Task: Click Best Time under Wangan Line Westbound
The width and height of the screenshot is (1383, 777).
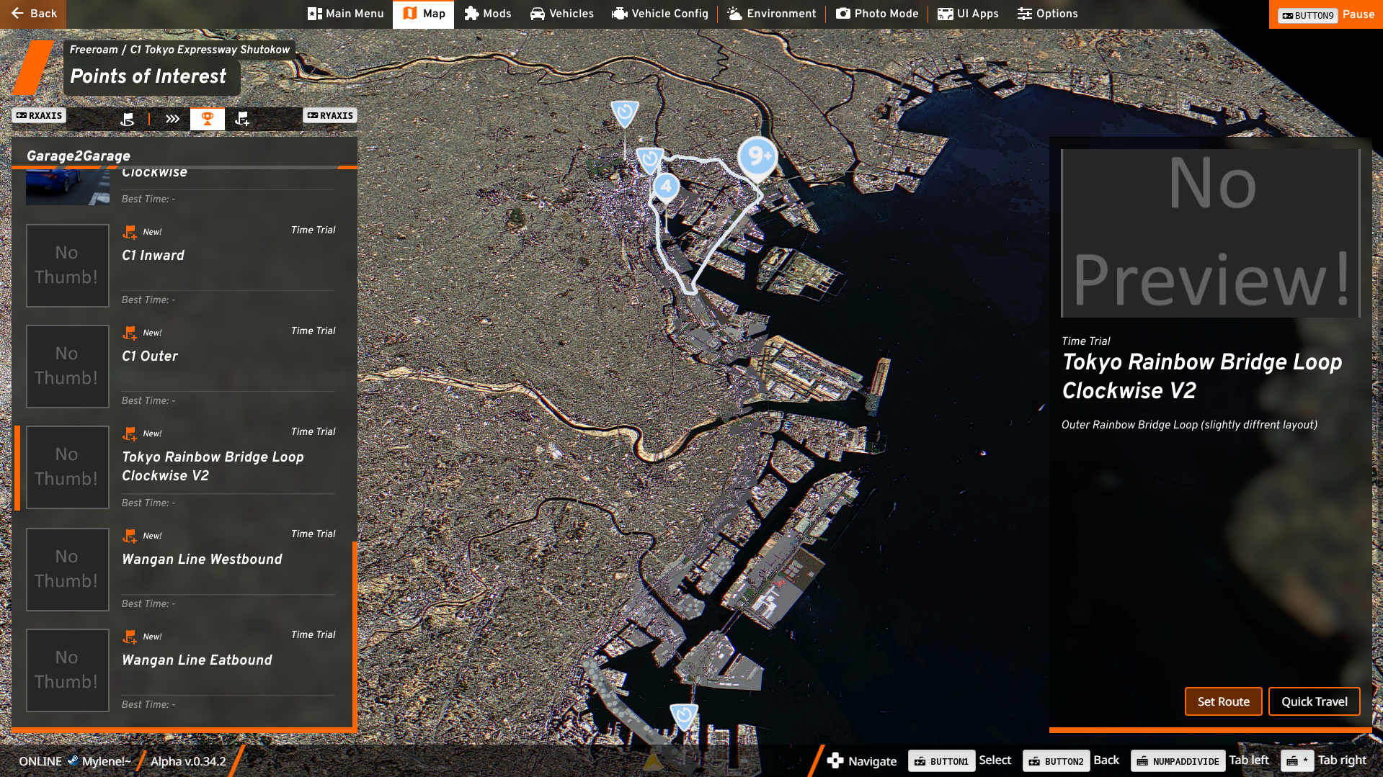Action: coord(148,603)
